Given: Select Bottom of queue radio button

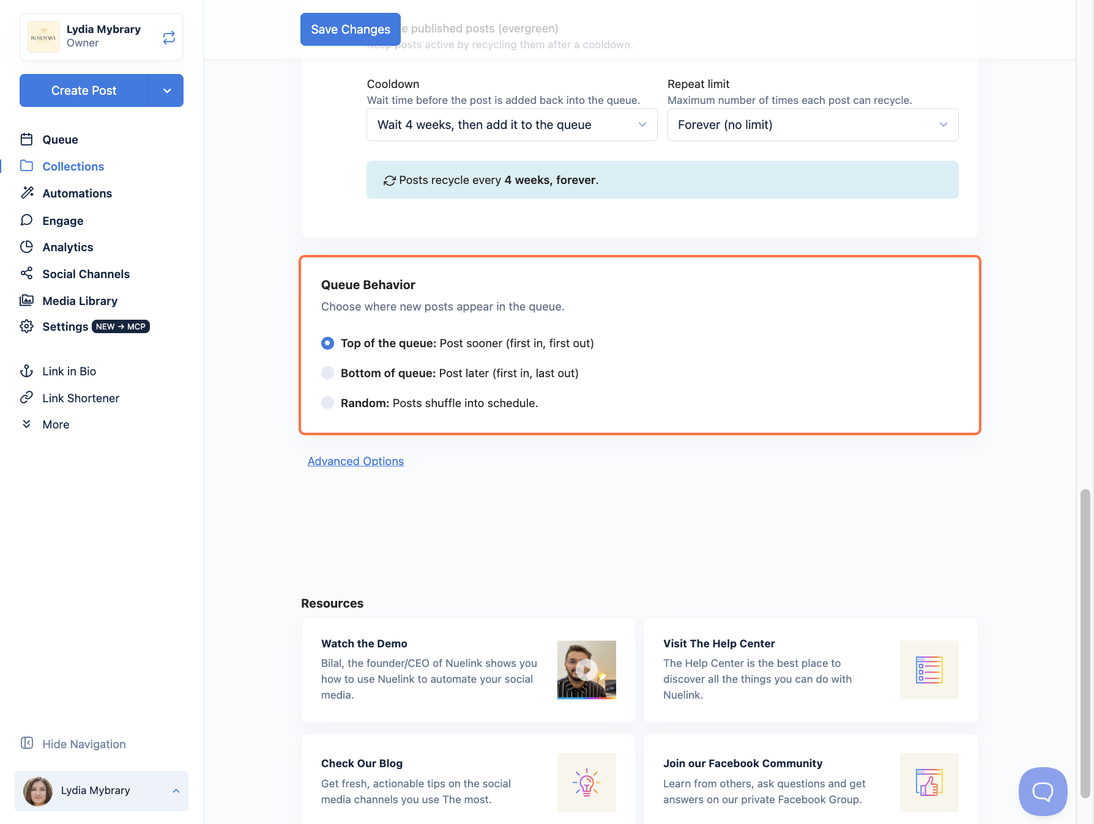Looking at the screenshot, I should coord(327,373).
